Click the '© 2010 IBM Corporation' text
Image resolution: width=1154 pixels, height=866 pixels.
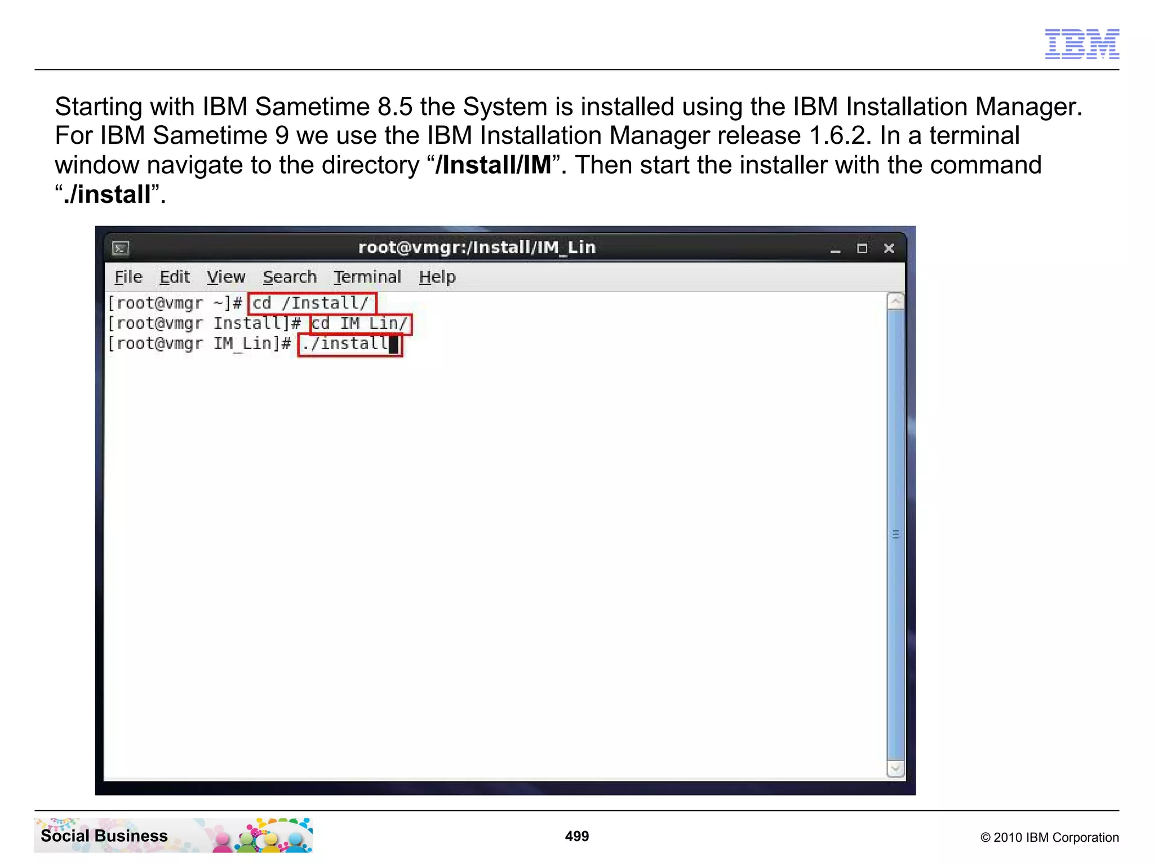(1050, 837)
